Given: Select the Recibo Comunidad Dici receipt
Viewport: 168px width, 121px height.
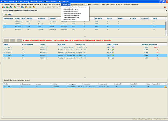Looking at the screenshot, I should 85,53.
